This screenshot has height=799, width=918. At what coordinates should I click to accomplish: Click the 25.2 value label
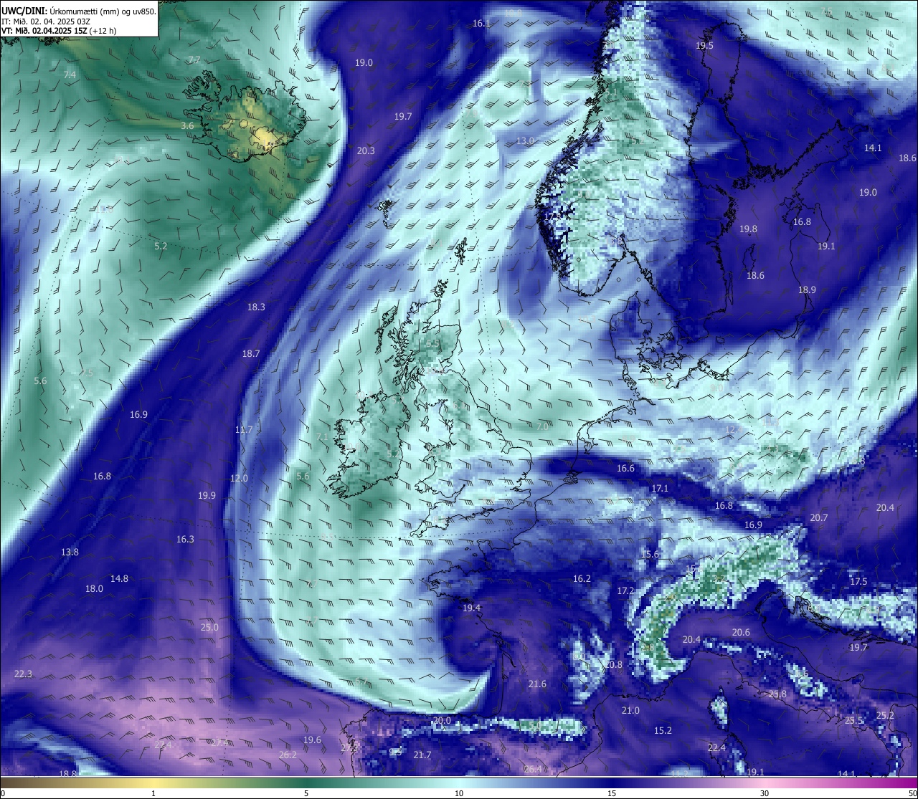tap(885, 715)
